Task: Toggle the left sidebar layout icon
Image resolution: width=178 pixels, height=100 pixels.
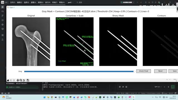Action: [146, 2]
